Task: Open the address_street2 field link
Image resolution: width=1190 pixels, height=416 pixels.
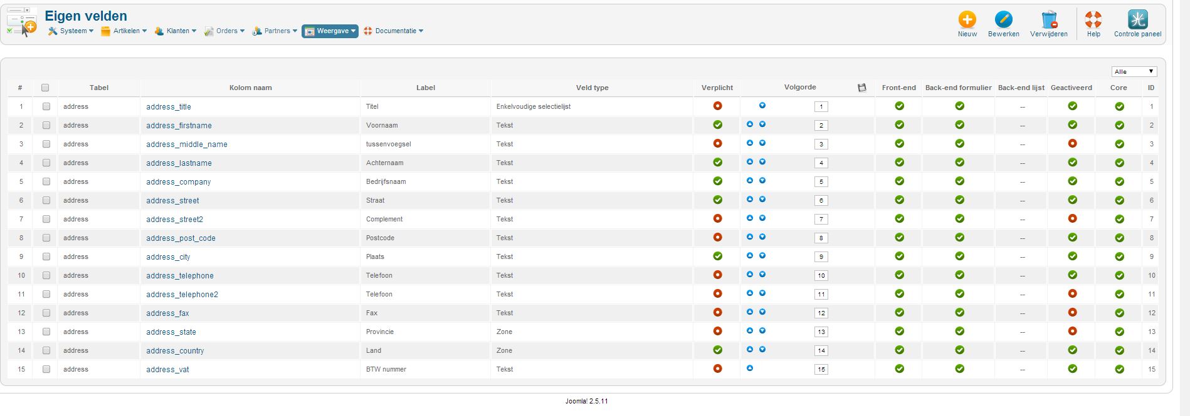Action: point(175,220)
